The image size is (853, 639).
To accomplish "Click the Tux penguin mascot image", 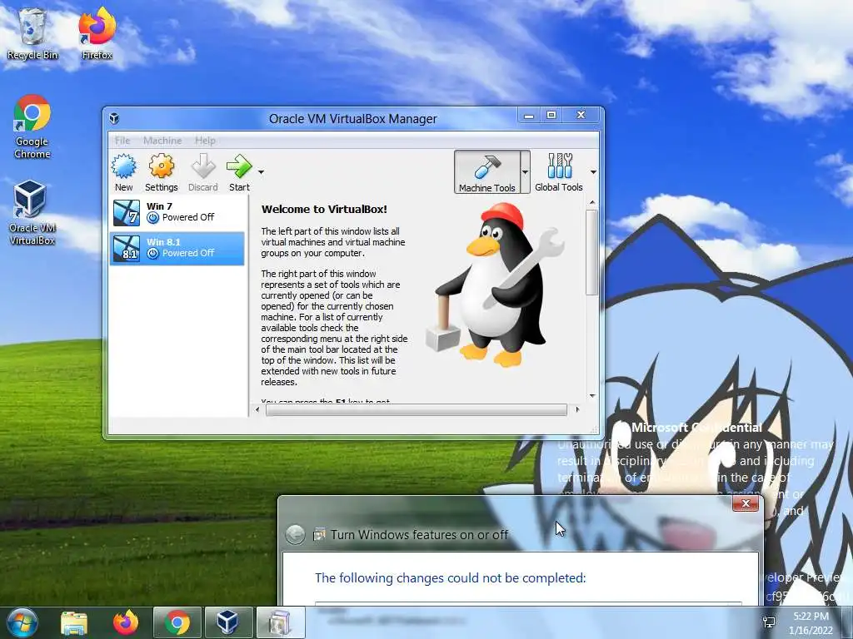I will (495, 285).
